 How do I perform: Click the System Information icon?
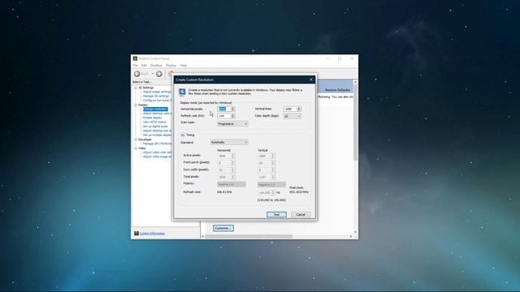point(136,234)
